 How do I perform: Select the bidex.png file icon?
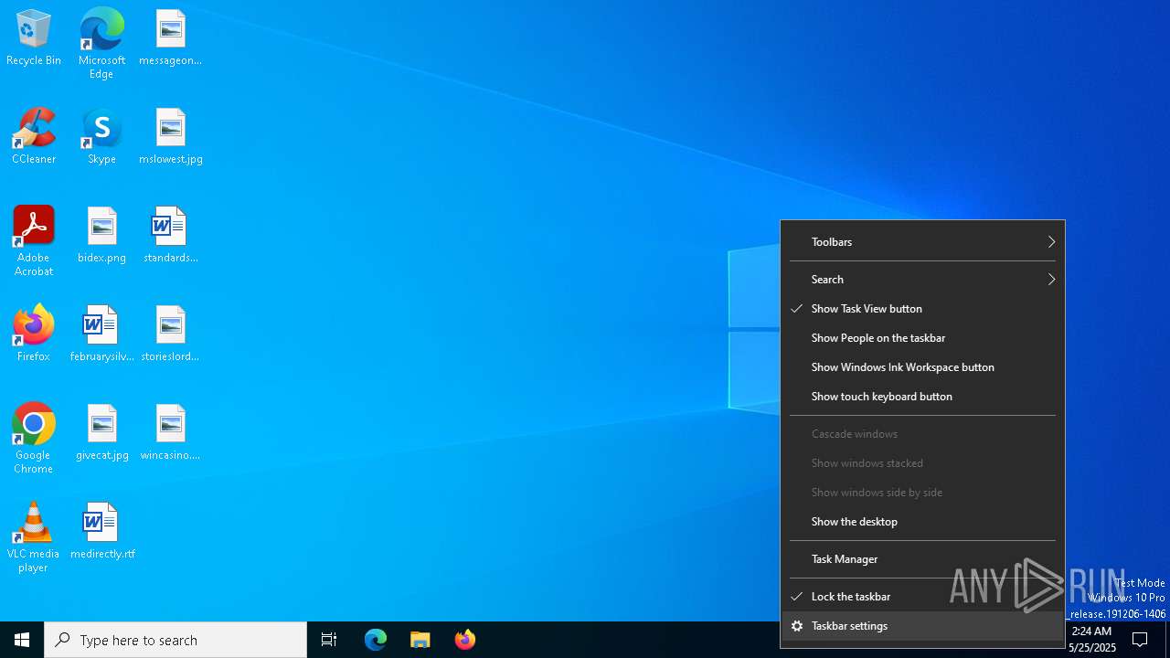pyautogui.click(x=101, y=235)
